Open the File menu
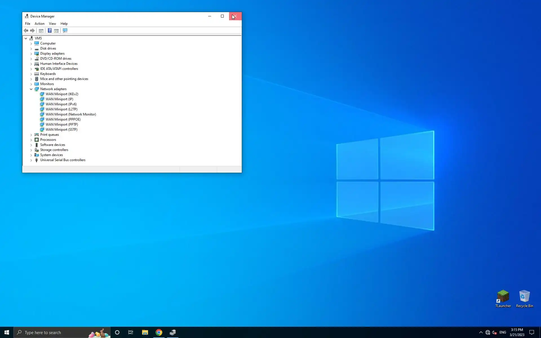The image size is (541, 338). coord(28,24)
